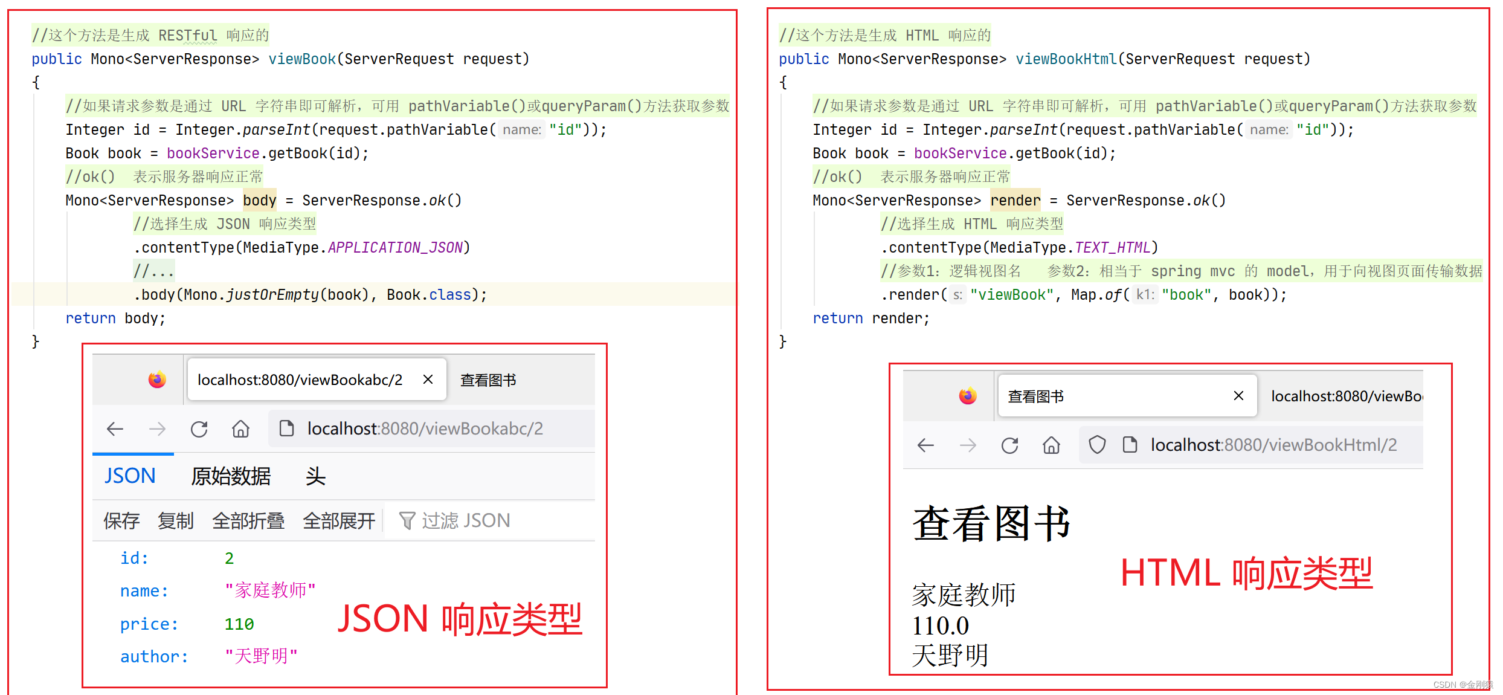Reload the viewBookabc/2 page
Image resolution: width=1503 pixels, height=695 pixels.
click(x=199, y=429)
